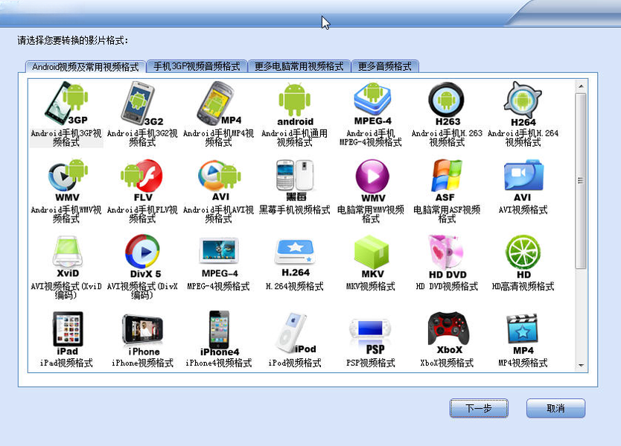
Task: Pick the MPEG-4 tablet format icon
Action: pos(219,257)
